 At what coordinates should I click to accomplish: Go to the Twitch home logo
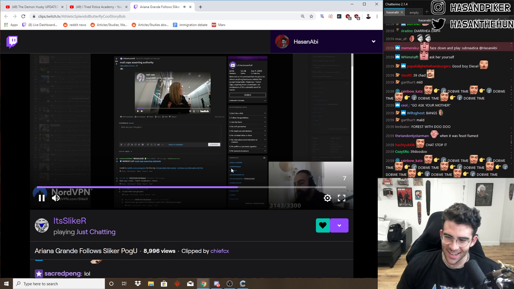pos(12,42)
